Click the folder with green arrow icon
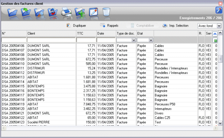The image size is (224, 138). tap(26, 12)
